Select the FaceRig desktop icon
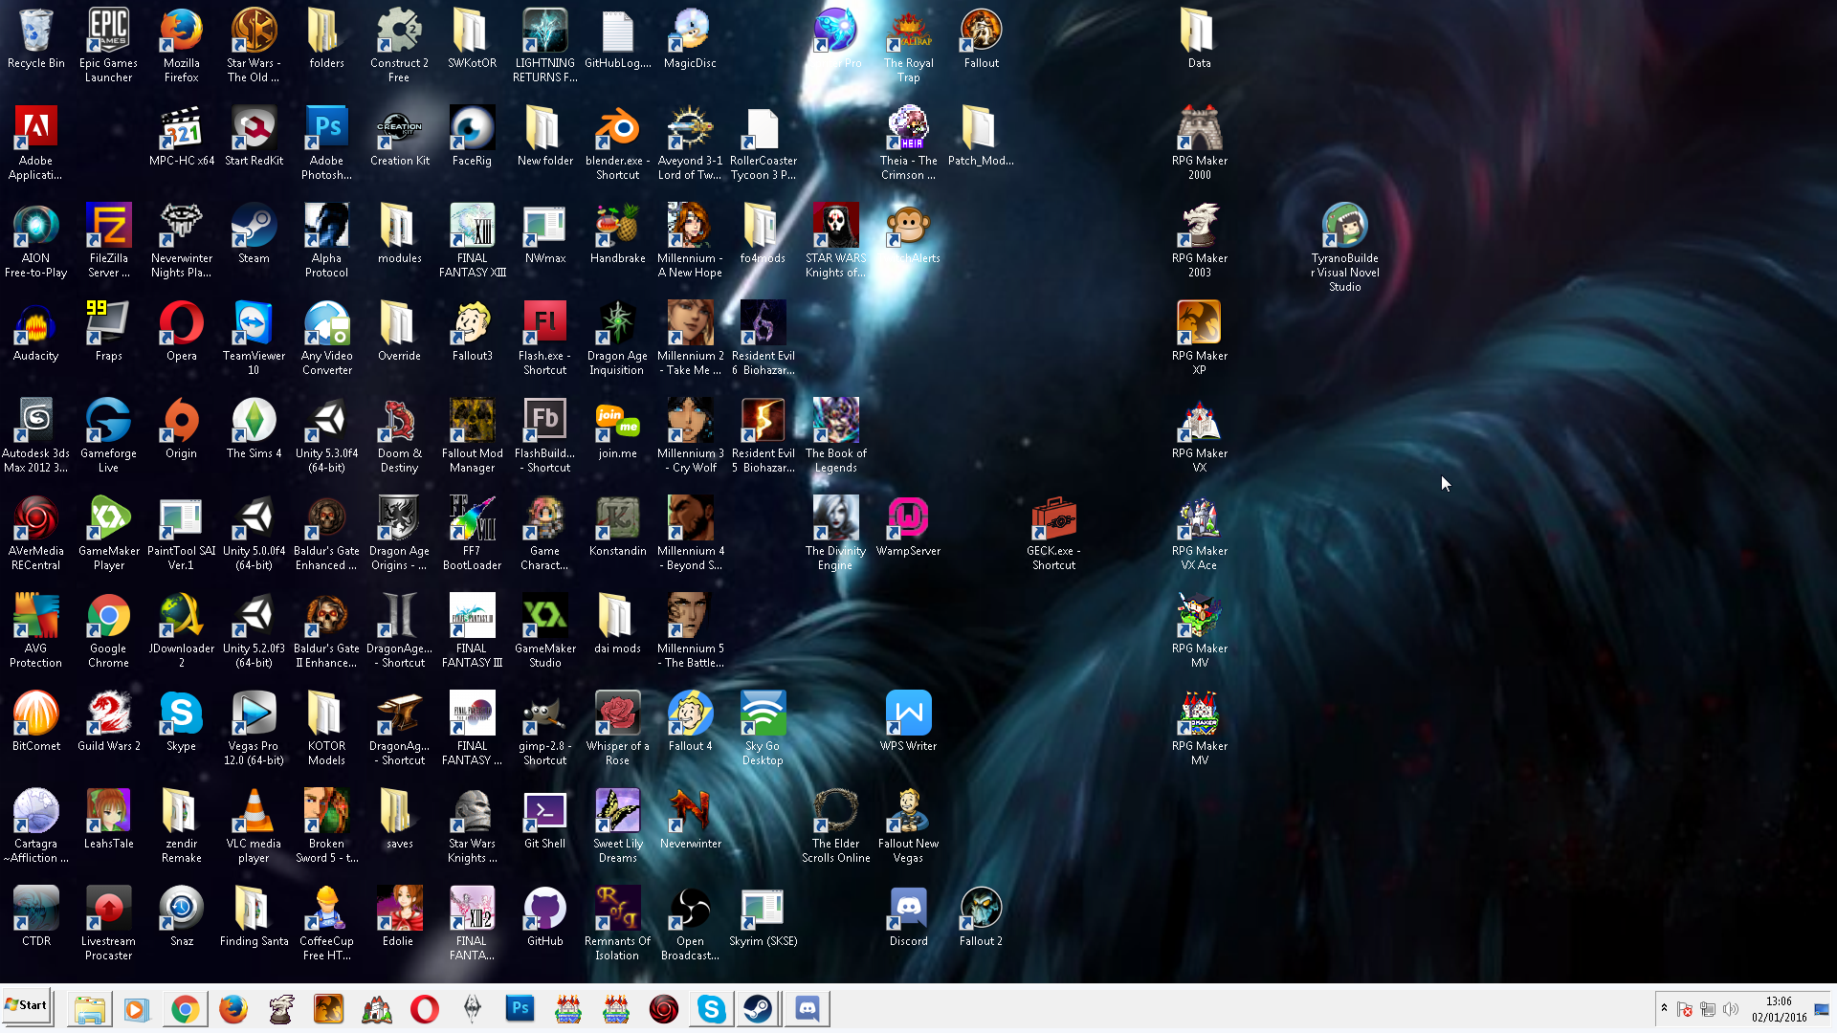Viewport: 1837px width, 1033px height. tap(472, 137)
